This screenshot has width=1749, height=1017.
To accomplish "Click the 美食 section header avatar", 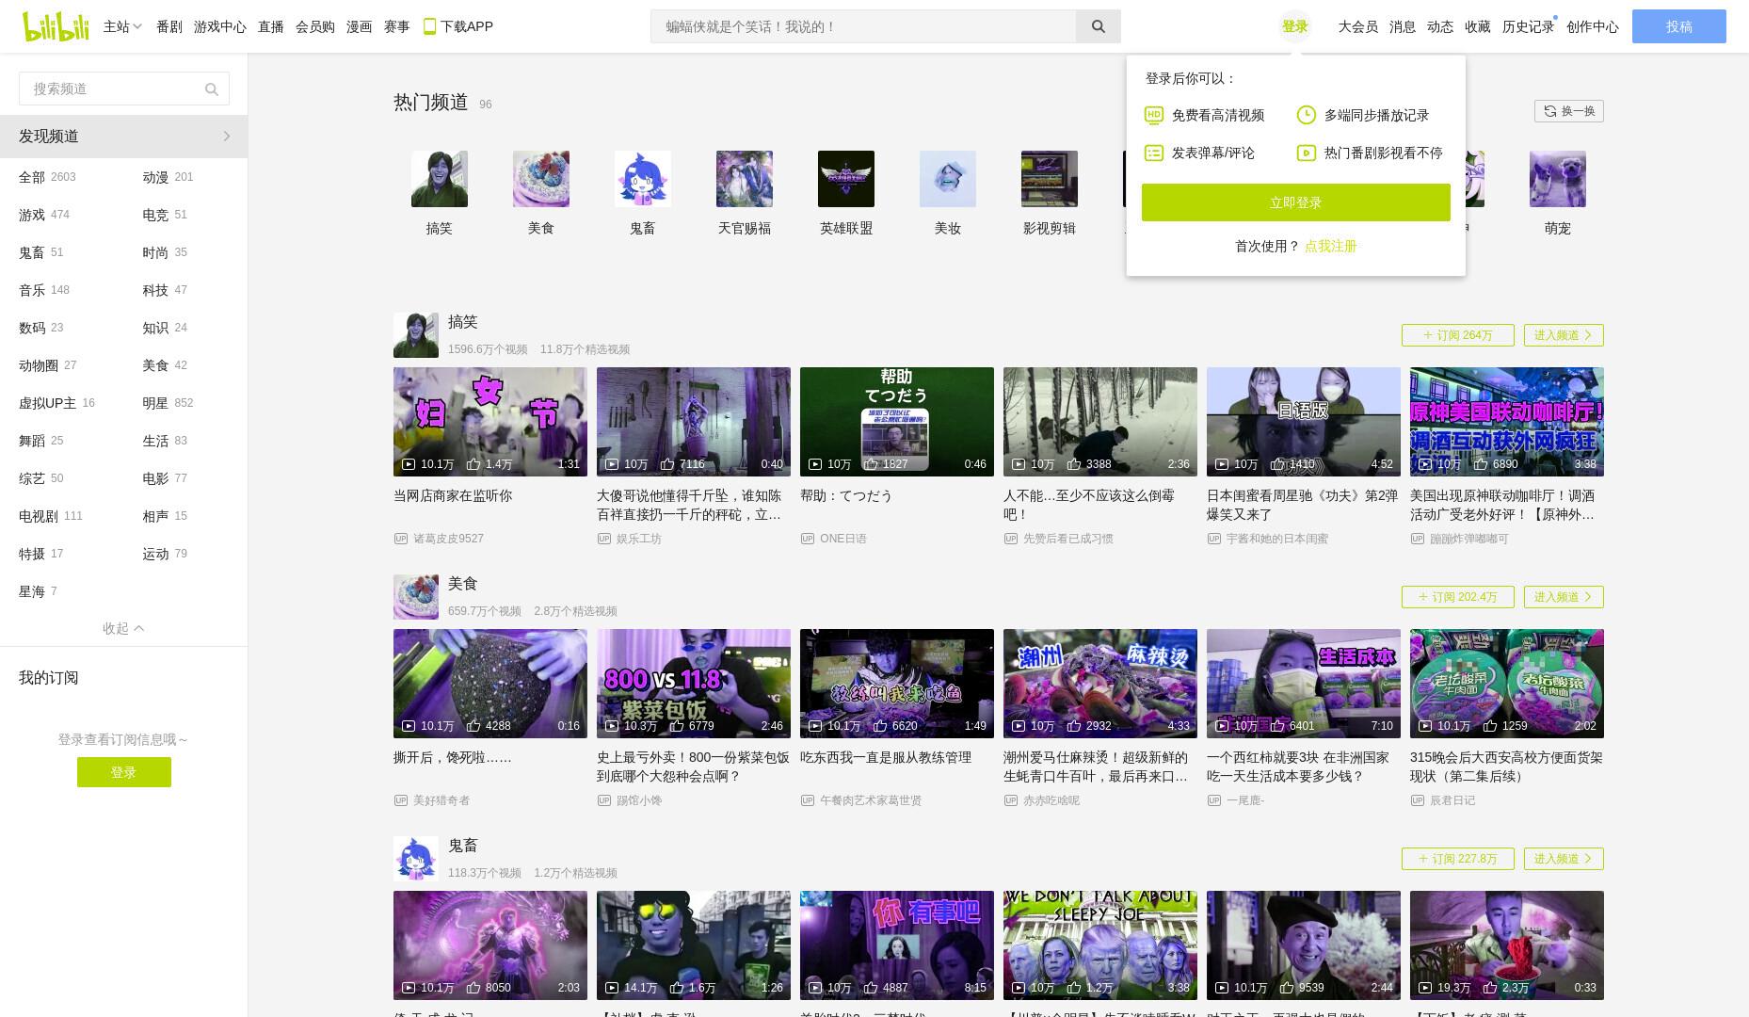I will coord(416,597).
